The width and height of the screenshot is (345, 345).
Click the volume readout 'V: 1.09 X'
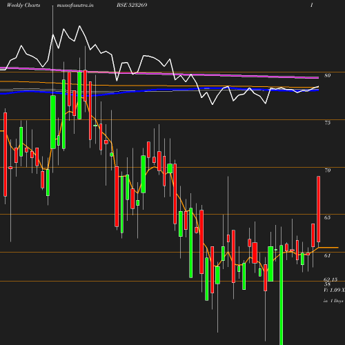coord(334,290)
